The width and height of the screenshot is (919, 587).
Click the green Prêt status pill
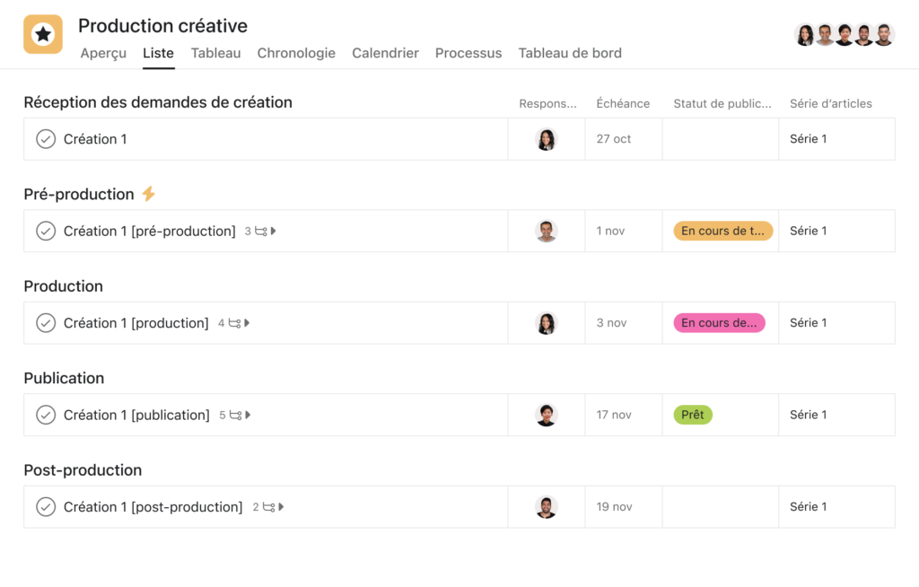[x=693, y=415]
